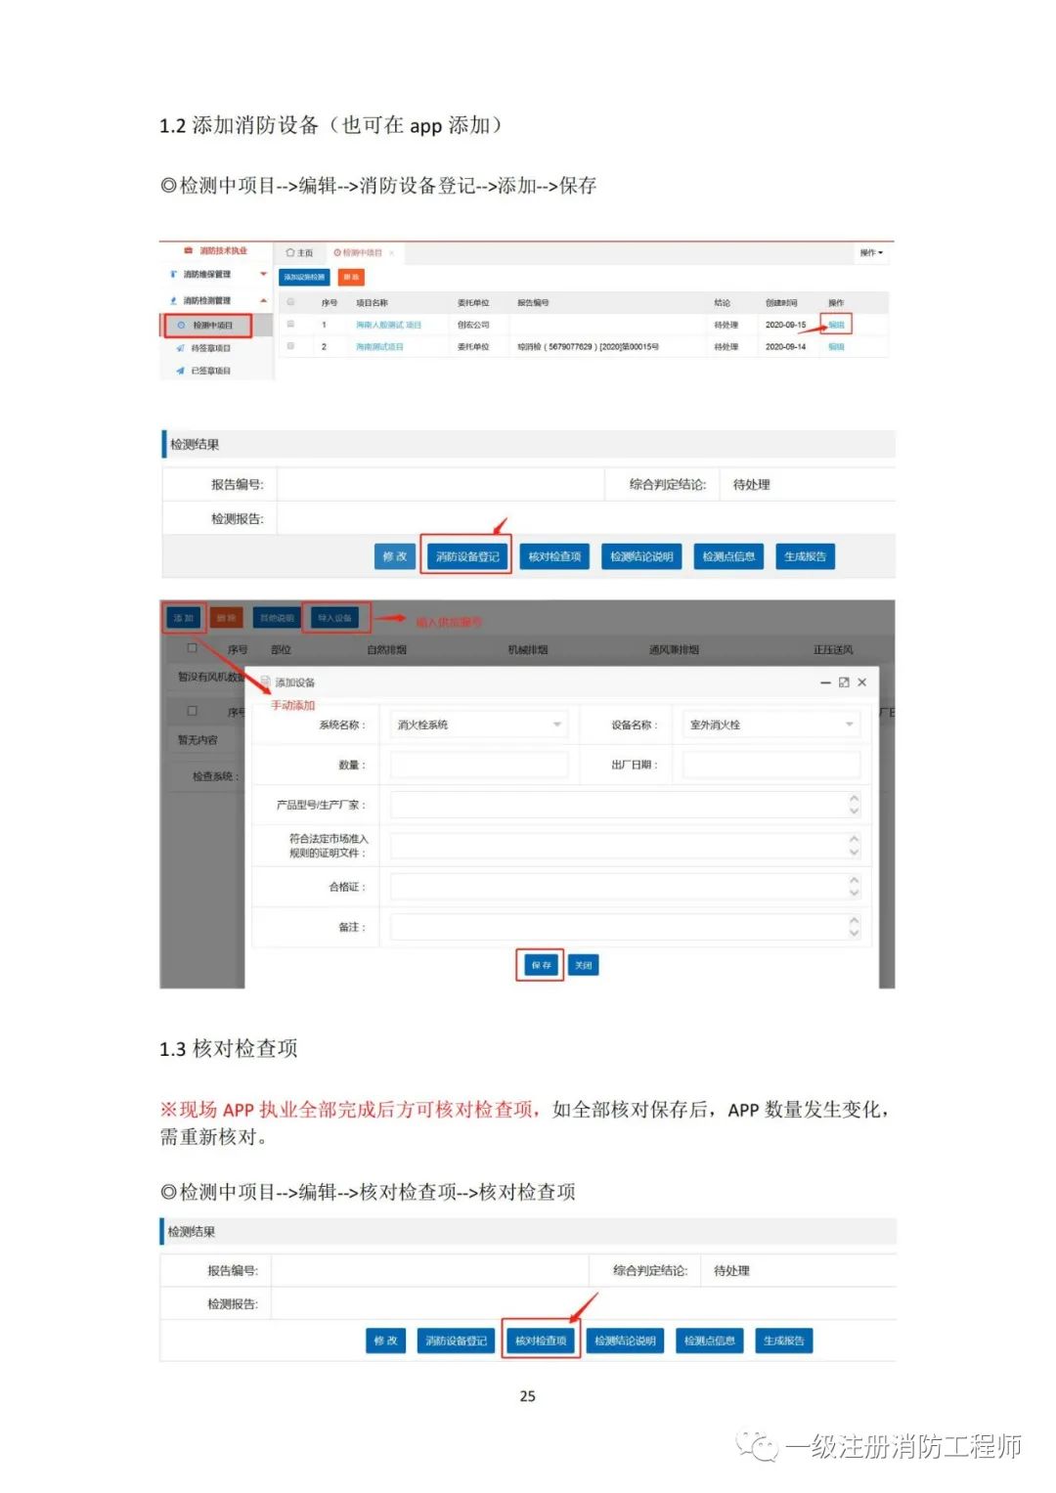The width and height of the screenshot is (1056, 1493).
Task: Open the 操作 dropdown at top right
Action: (x=871, y=252)
